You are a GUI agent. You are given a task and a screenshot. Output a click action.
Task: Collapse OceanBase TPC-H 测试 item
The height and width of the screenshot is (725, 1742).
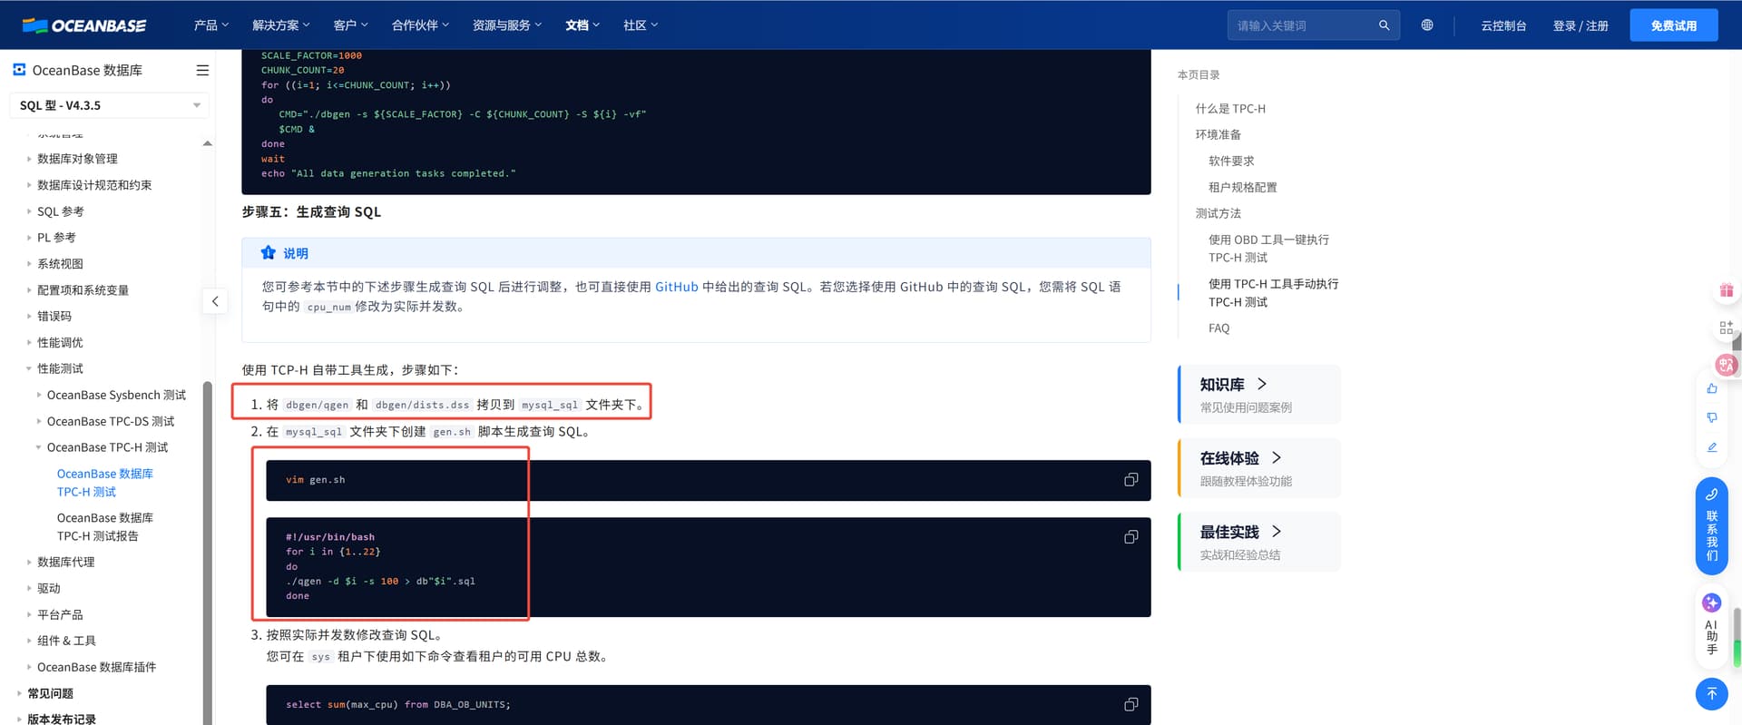coord(107,448)
